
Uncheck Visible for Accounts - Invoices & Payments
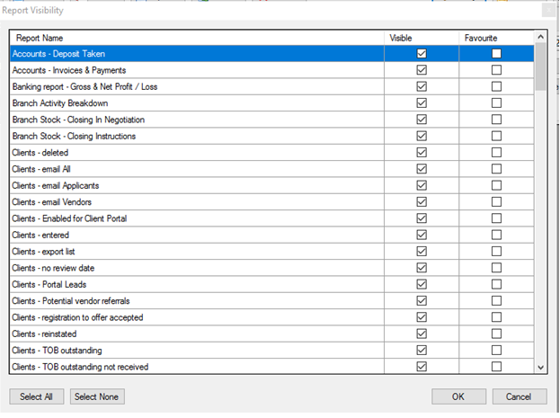click(422, 70)
